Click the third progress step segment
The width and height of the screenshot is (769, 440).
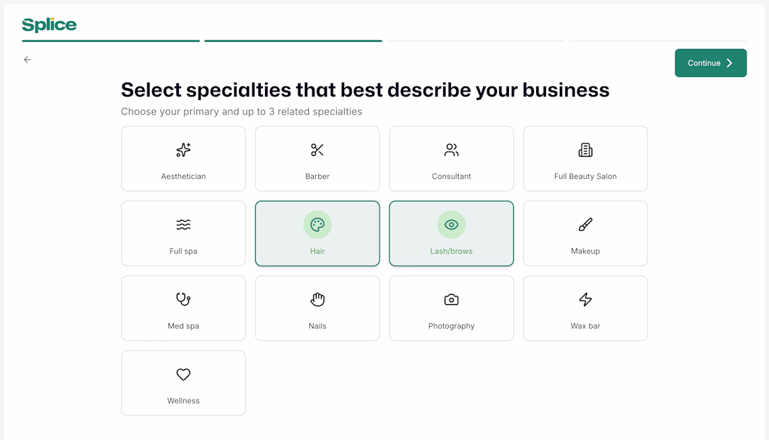[x=475, y=41]
